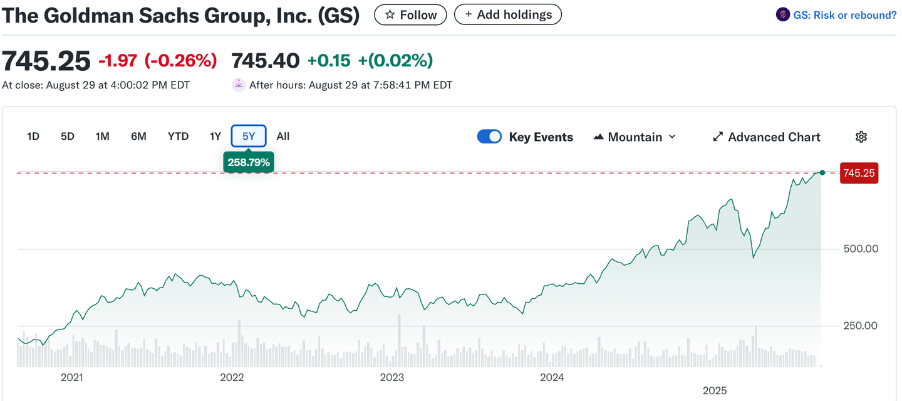
Task: Switch to the 5D range
Action: pos(68,137)
